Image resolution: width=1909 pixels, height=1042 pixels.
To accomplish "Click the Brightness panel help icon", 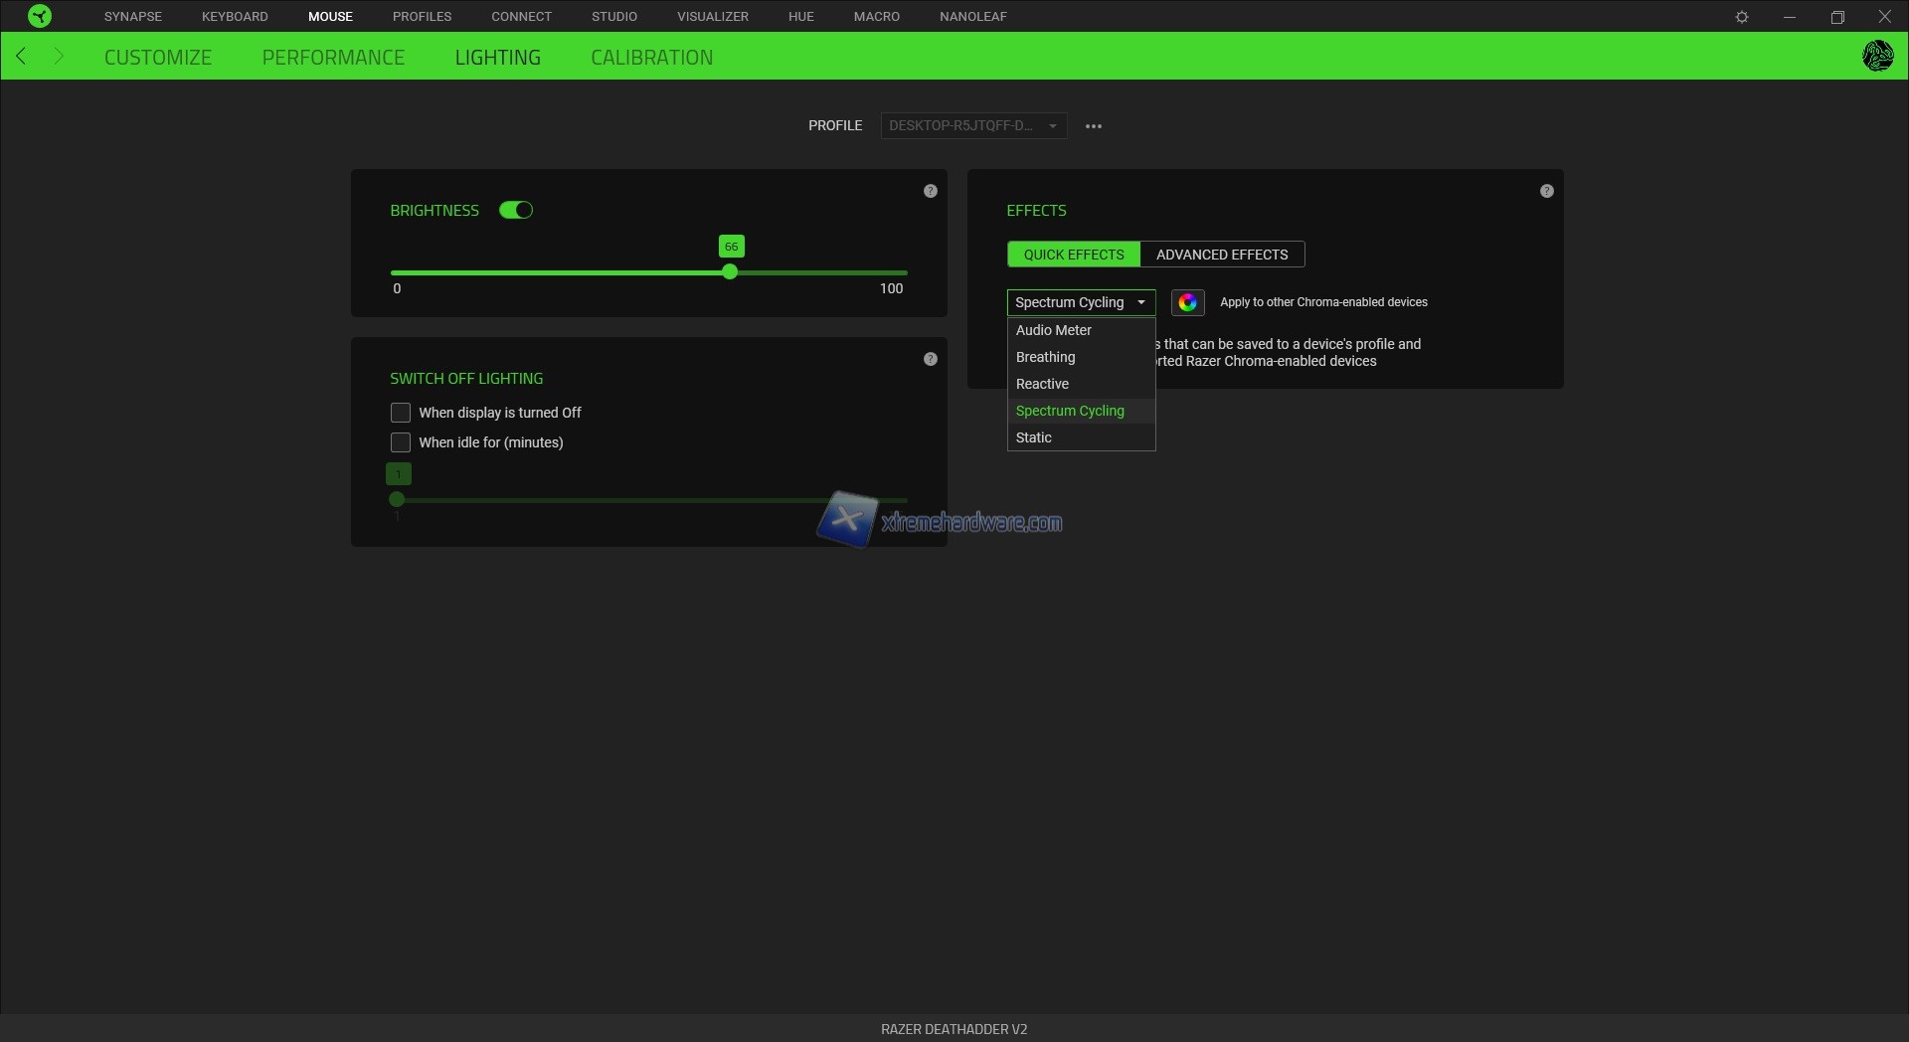I will click(930, 191).
